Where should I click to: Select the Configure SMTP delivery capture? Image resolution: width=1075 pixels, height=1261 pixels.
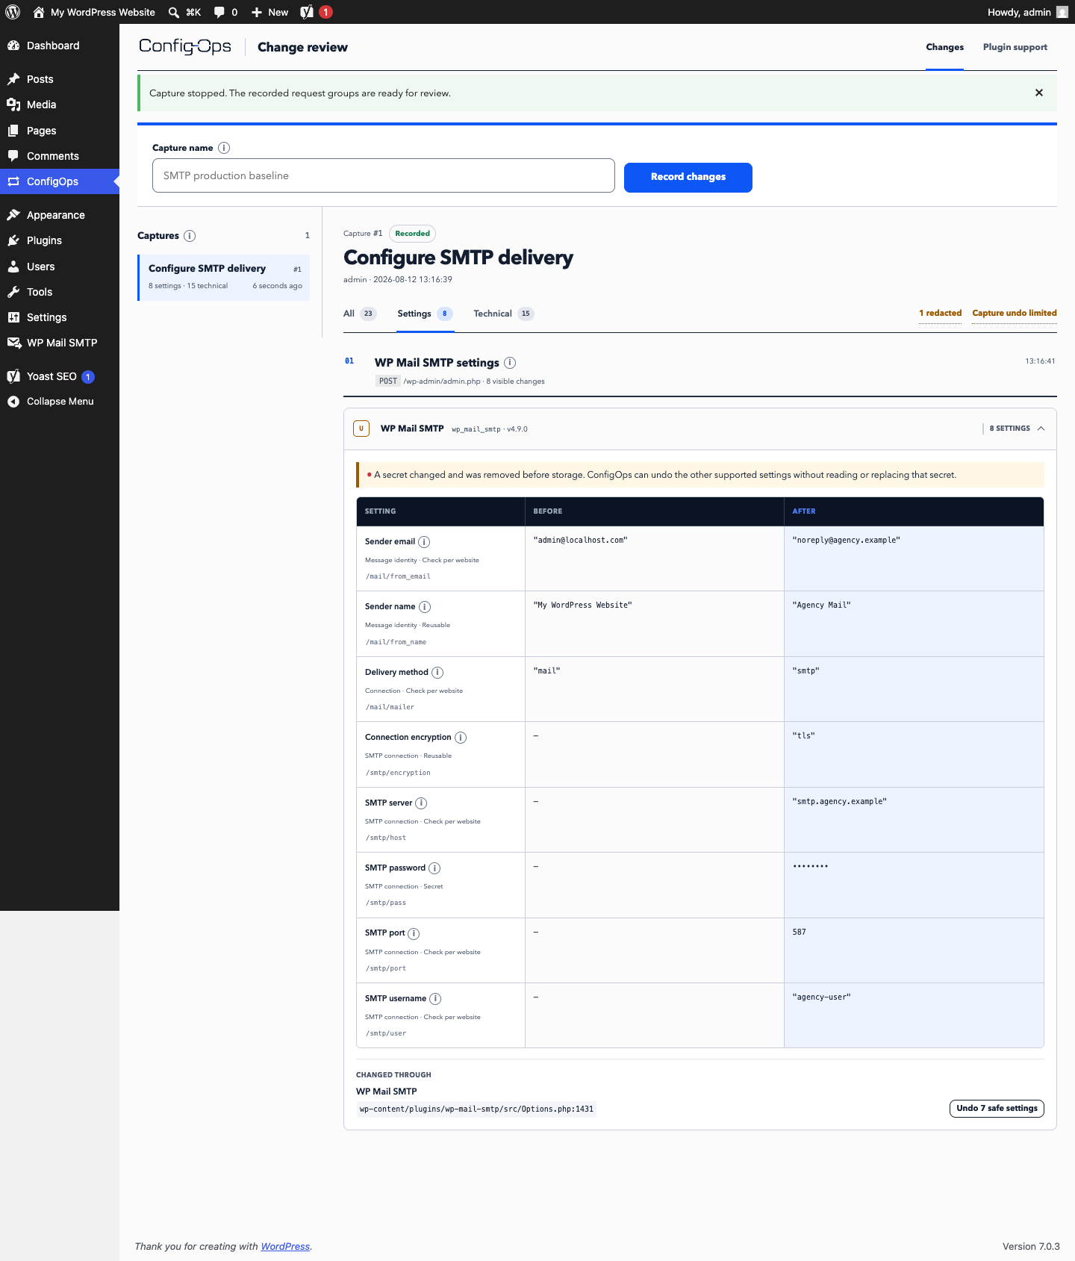224,278
